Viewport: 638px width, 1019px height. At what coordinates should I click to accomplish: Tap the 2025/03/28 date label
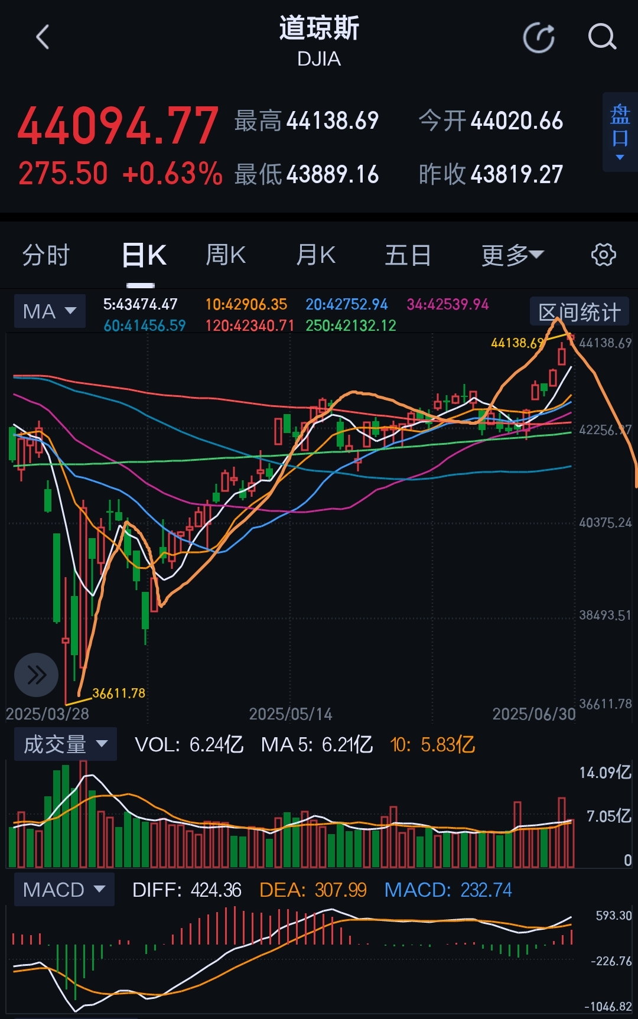click(47, 714)
